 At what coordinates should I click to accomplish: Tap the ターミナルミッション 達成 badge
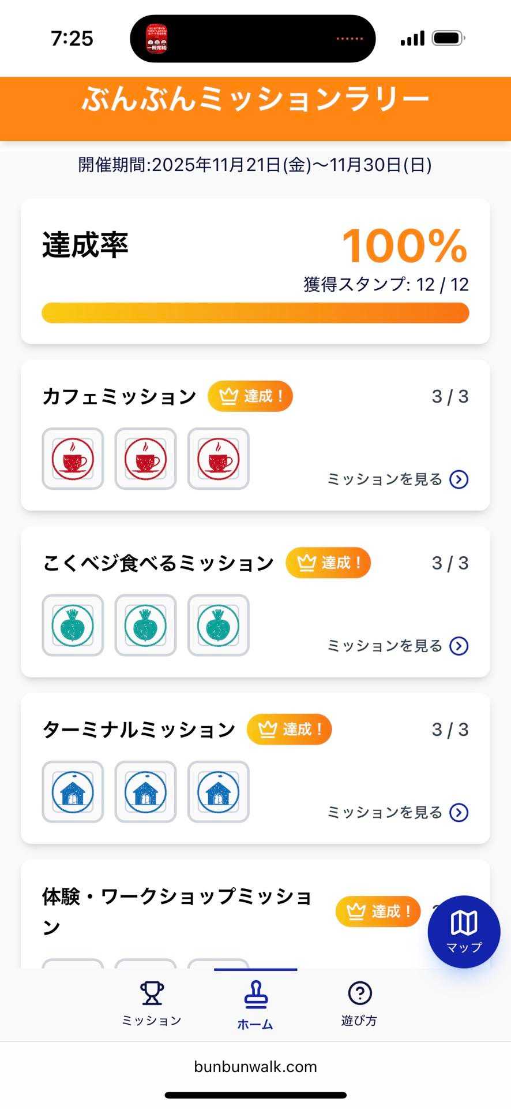click(289, 729)
